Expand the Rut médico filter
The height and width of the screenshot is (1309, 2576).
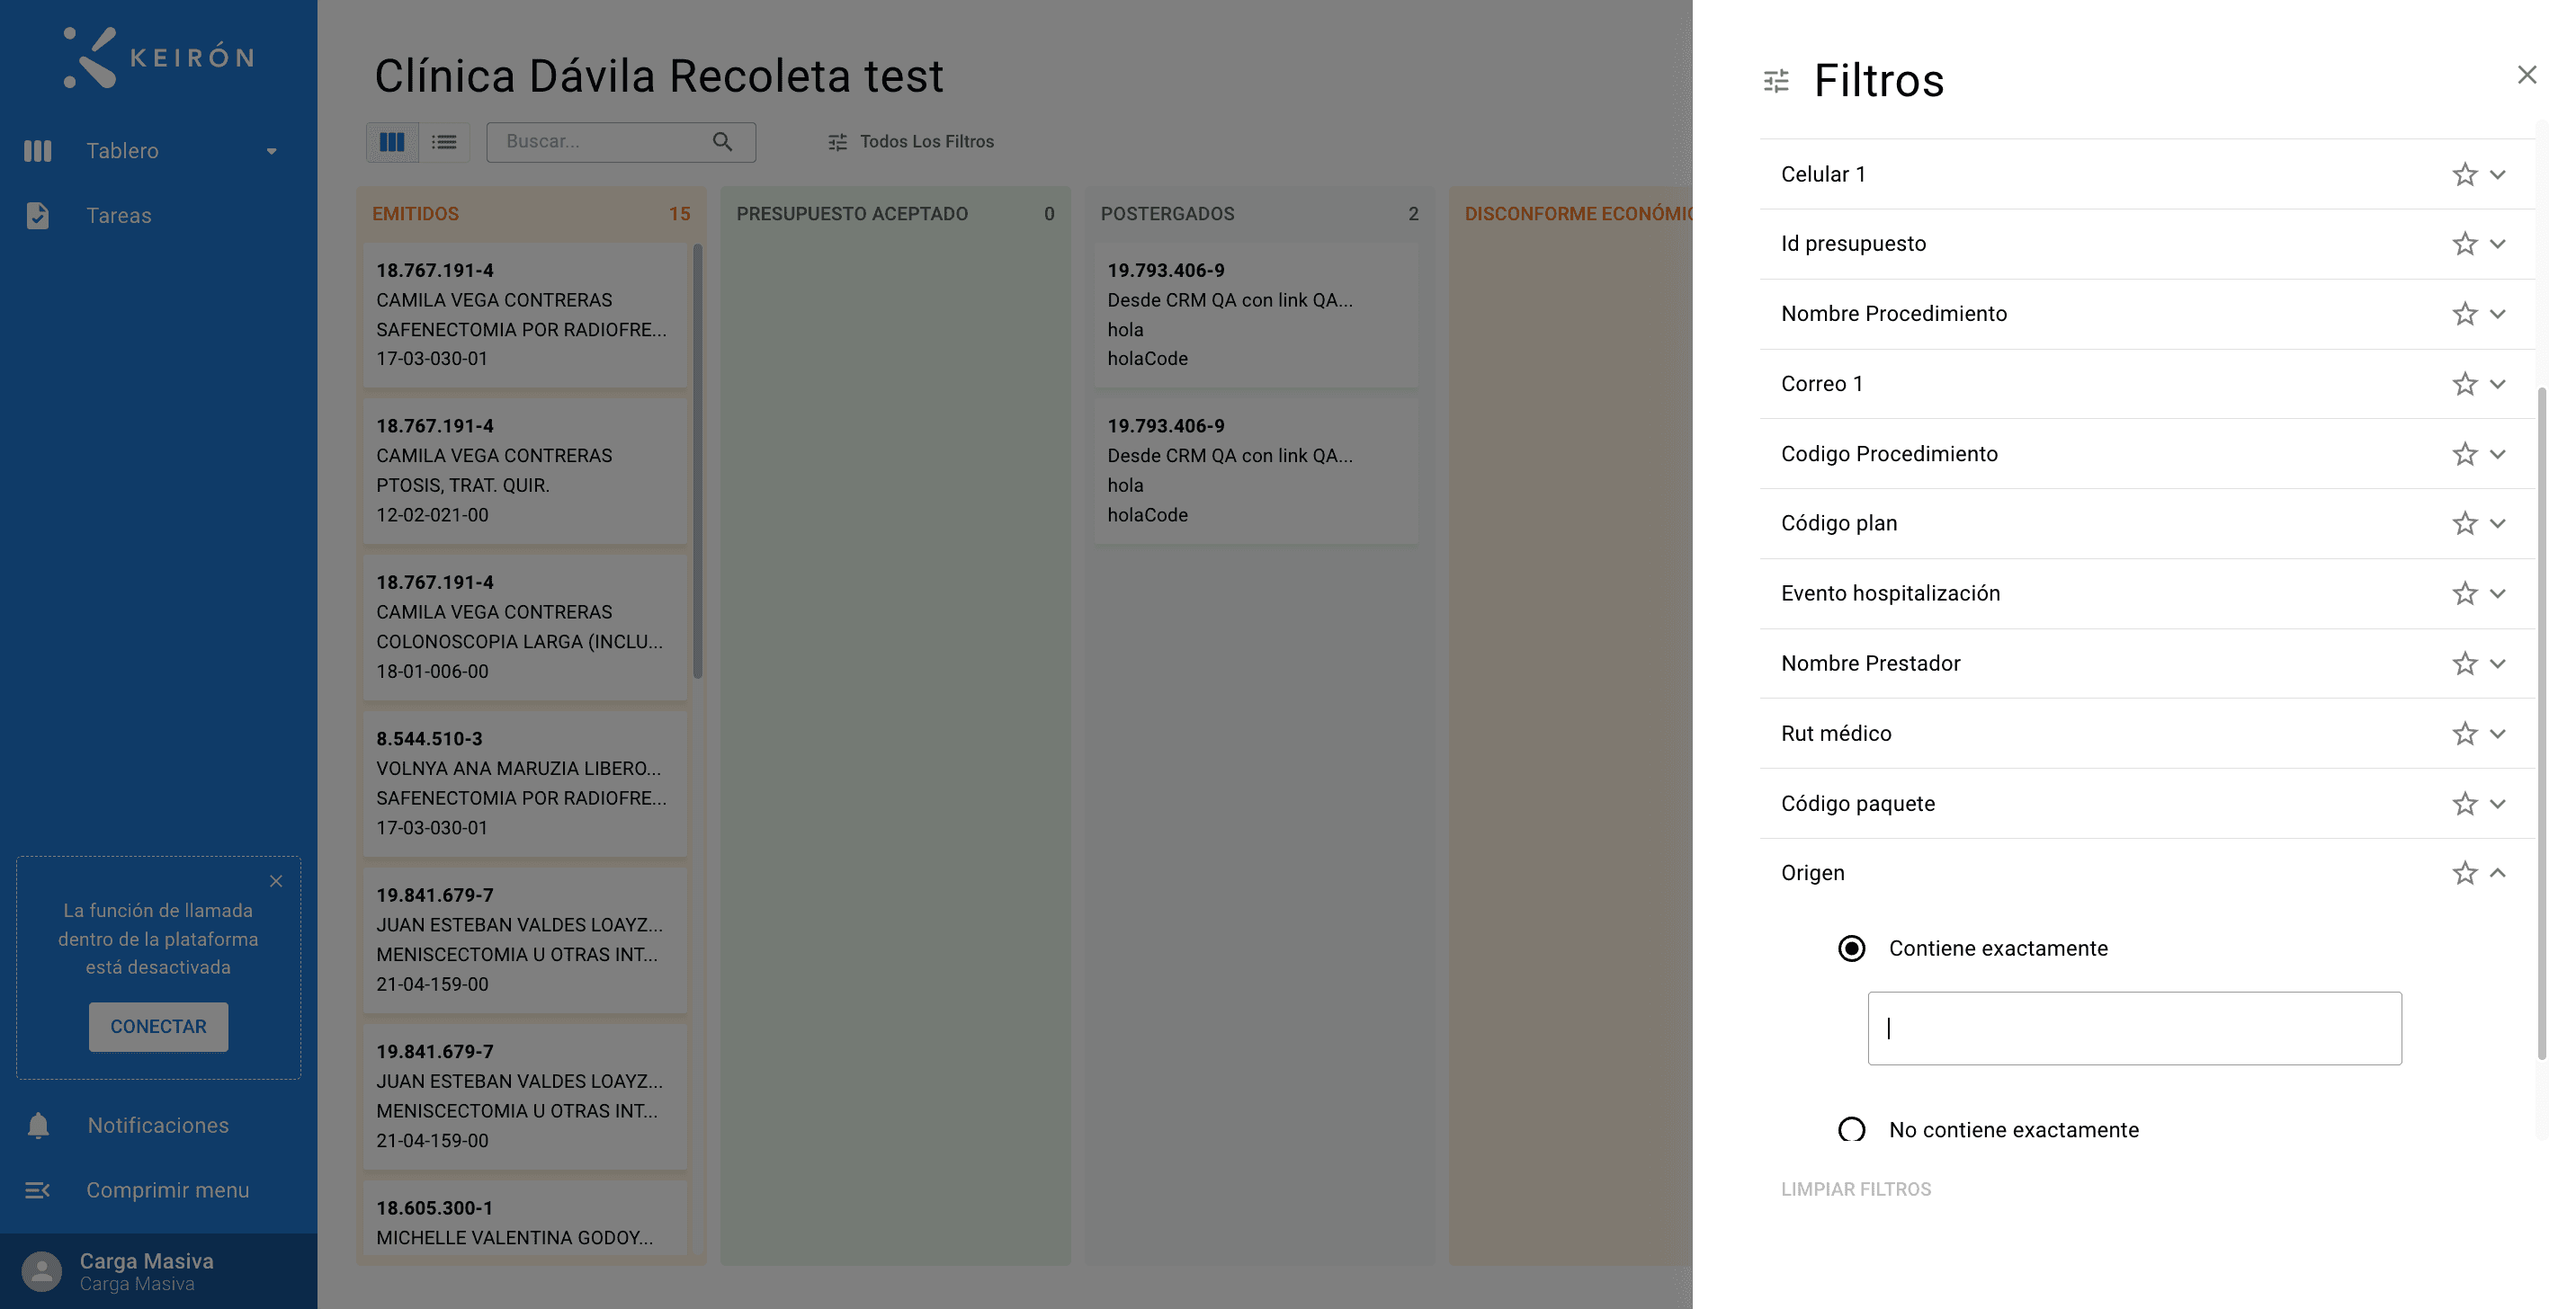pyautogui.click(x=2497, y=734)
